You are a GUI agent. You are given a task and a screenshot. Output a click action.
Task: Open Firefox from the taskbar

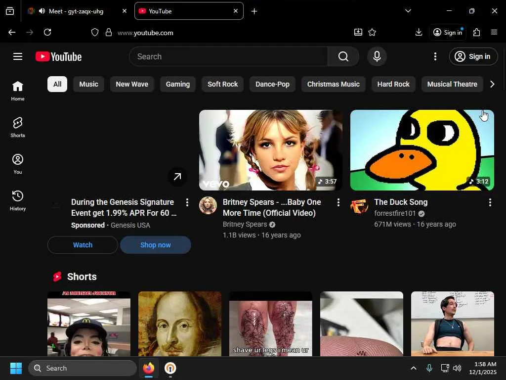(x=149, y=368)
